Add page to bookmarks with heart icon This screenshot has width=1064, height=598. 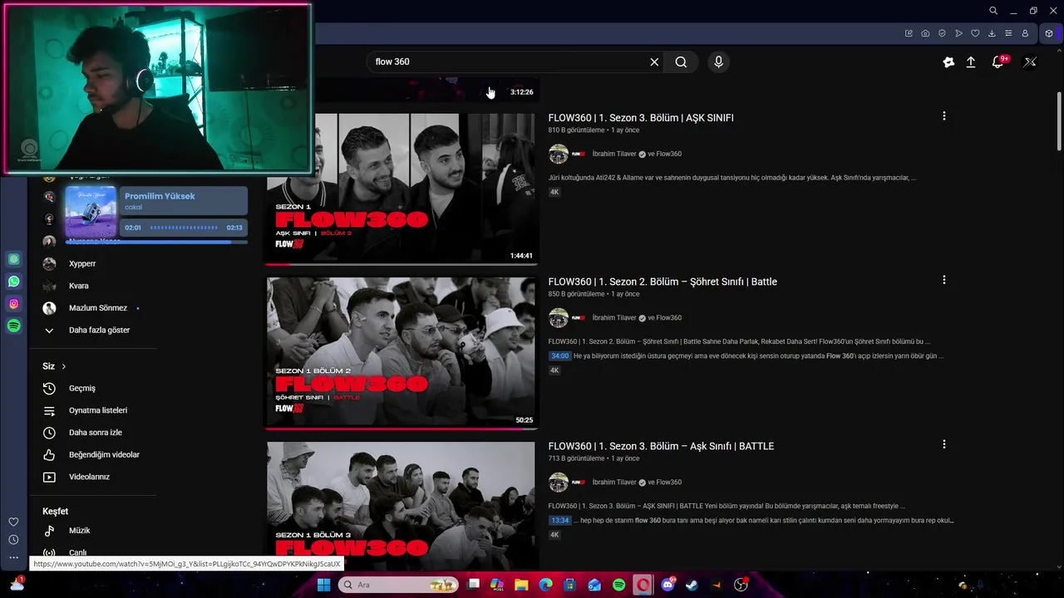click(975, 33)
